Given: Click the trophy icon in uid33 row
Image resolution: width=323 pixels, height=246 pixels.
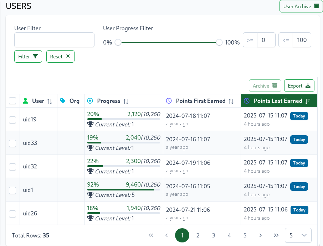Looking at the screenshot, I should (90, 148).
